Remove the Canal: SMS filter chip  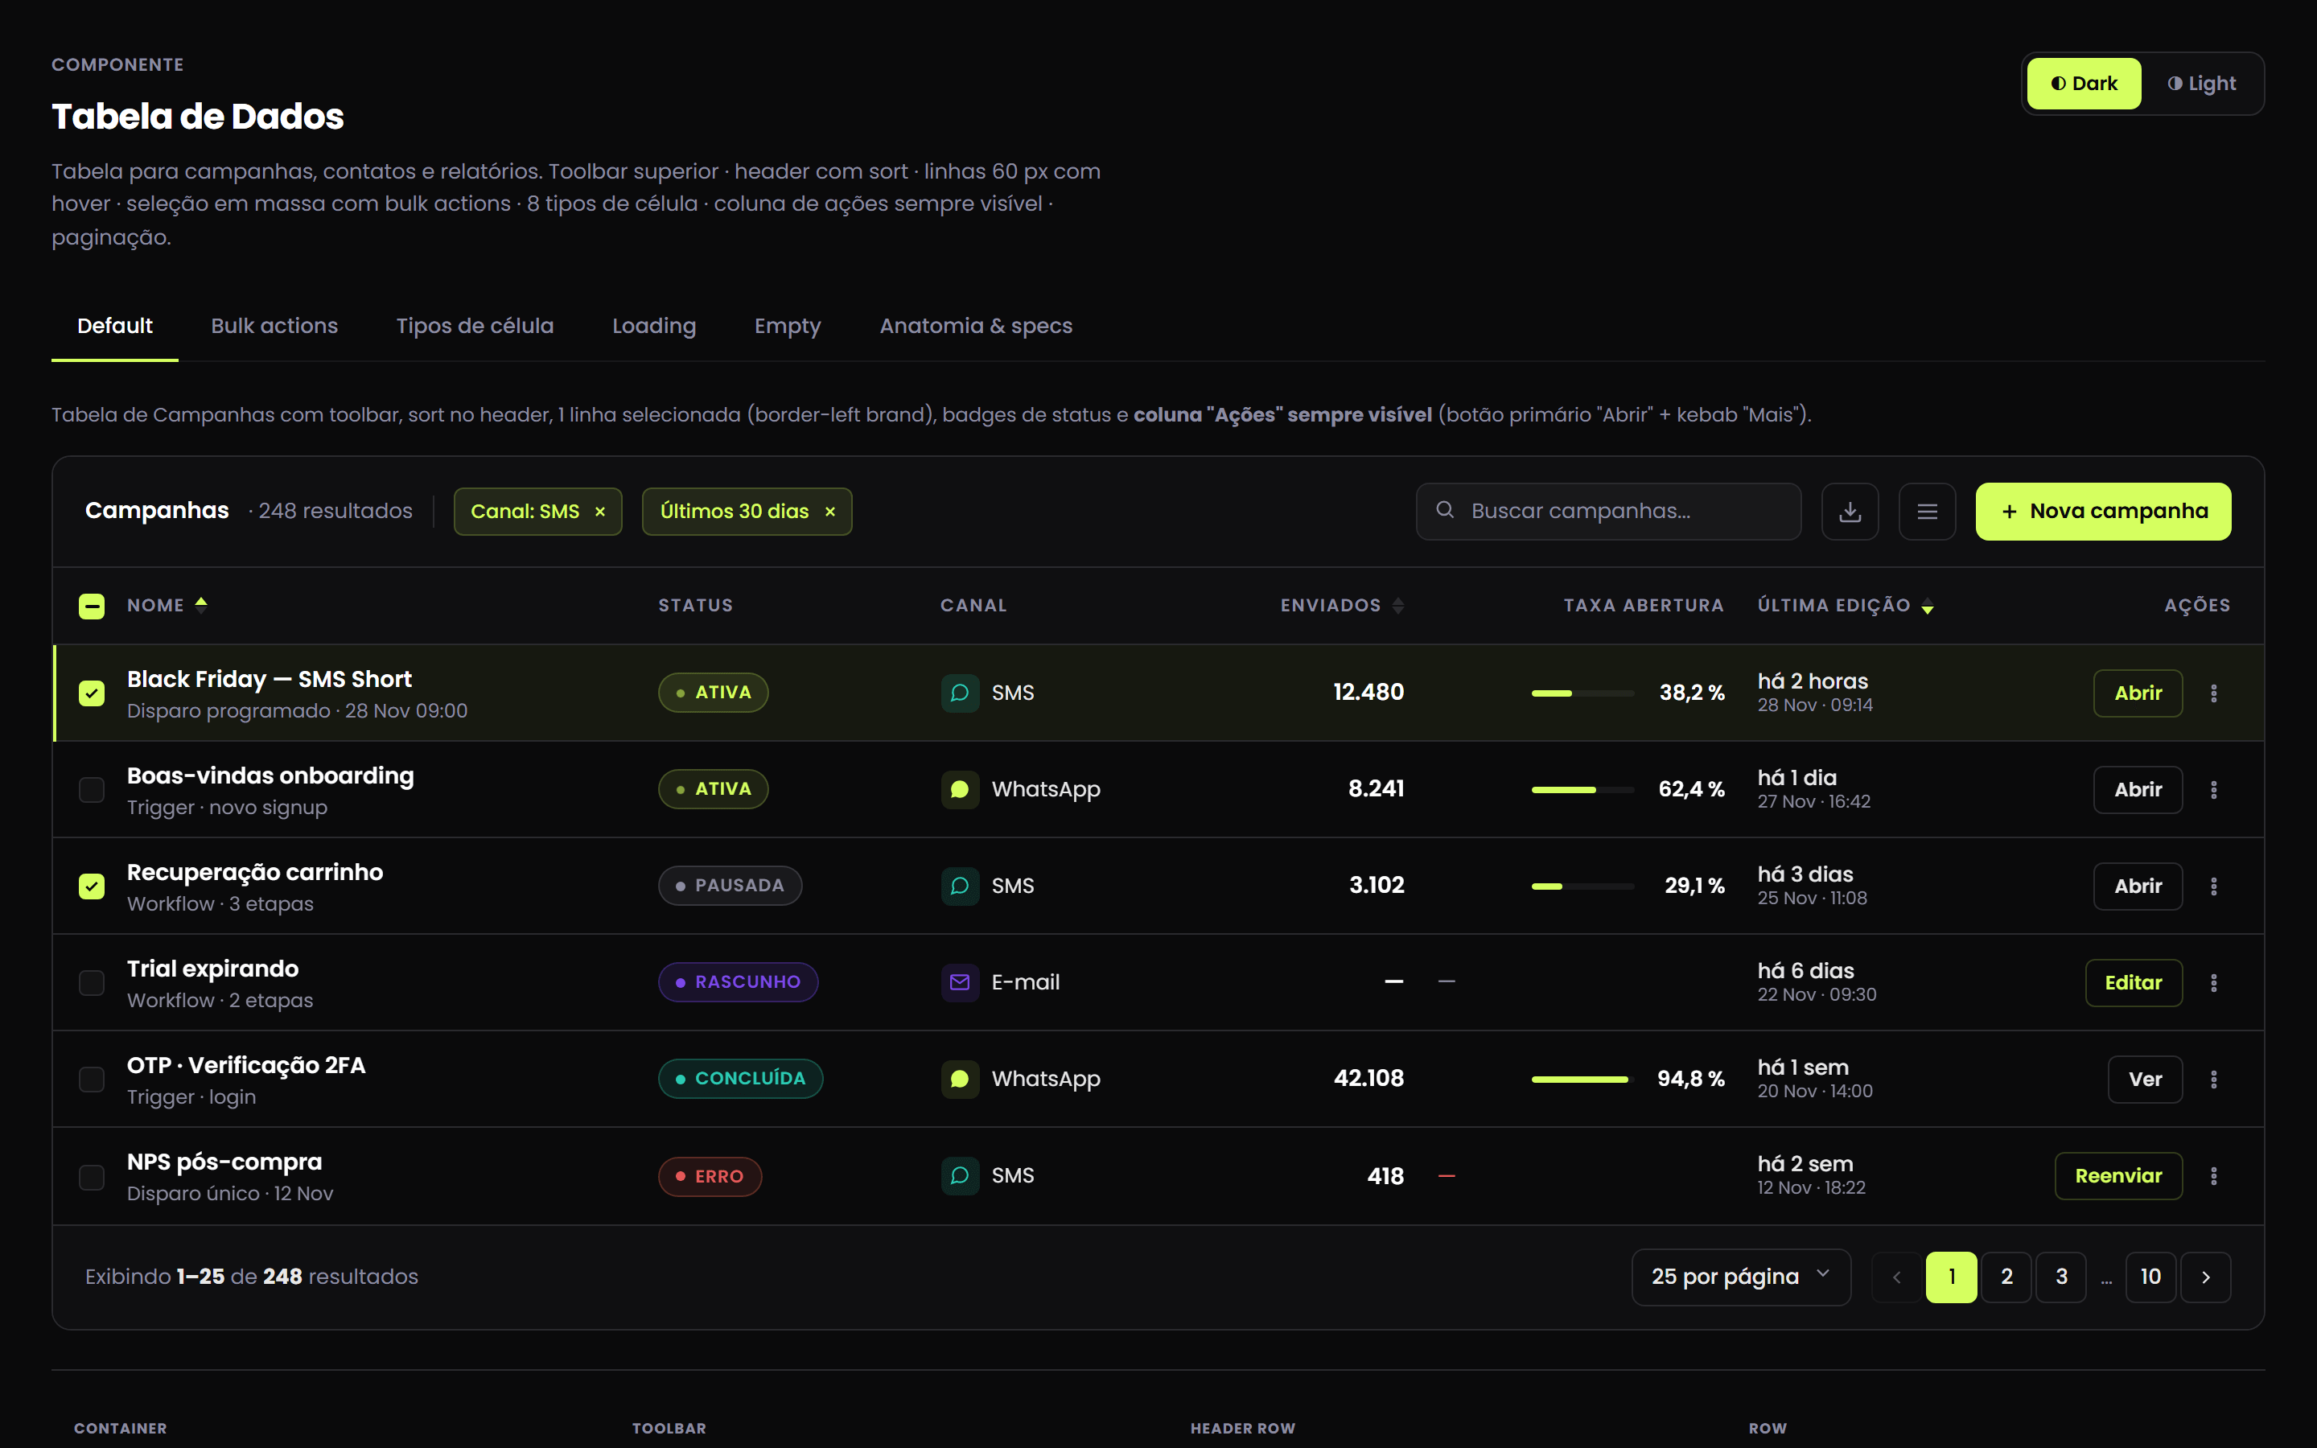(x=600, y=512)
